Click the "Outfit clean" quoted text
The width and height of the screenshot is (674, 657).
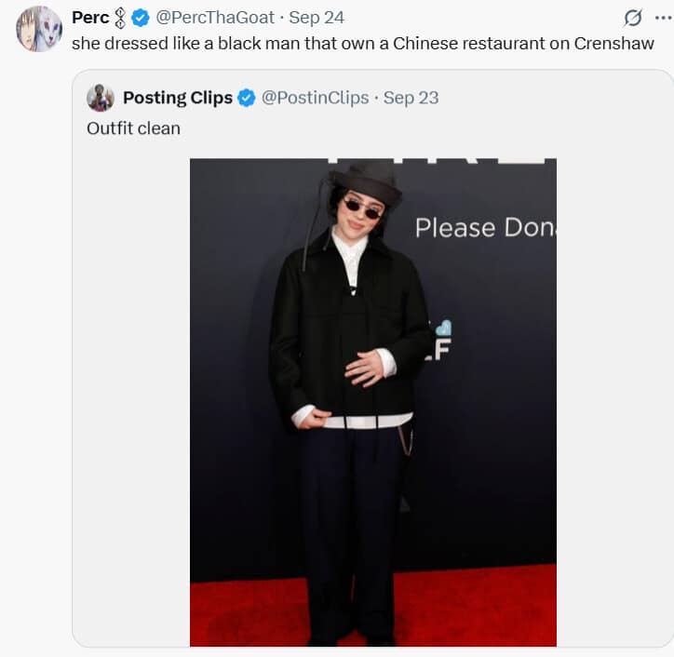133,128
